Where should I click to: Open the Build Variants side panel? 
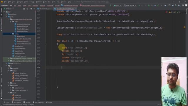1,94
